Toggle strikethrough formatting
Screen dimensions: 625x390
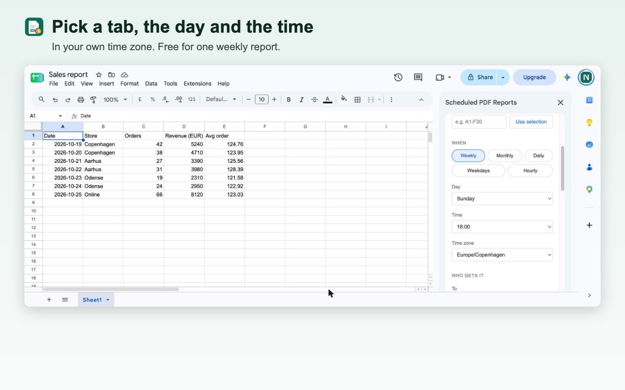point(314,99)
